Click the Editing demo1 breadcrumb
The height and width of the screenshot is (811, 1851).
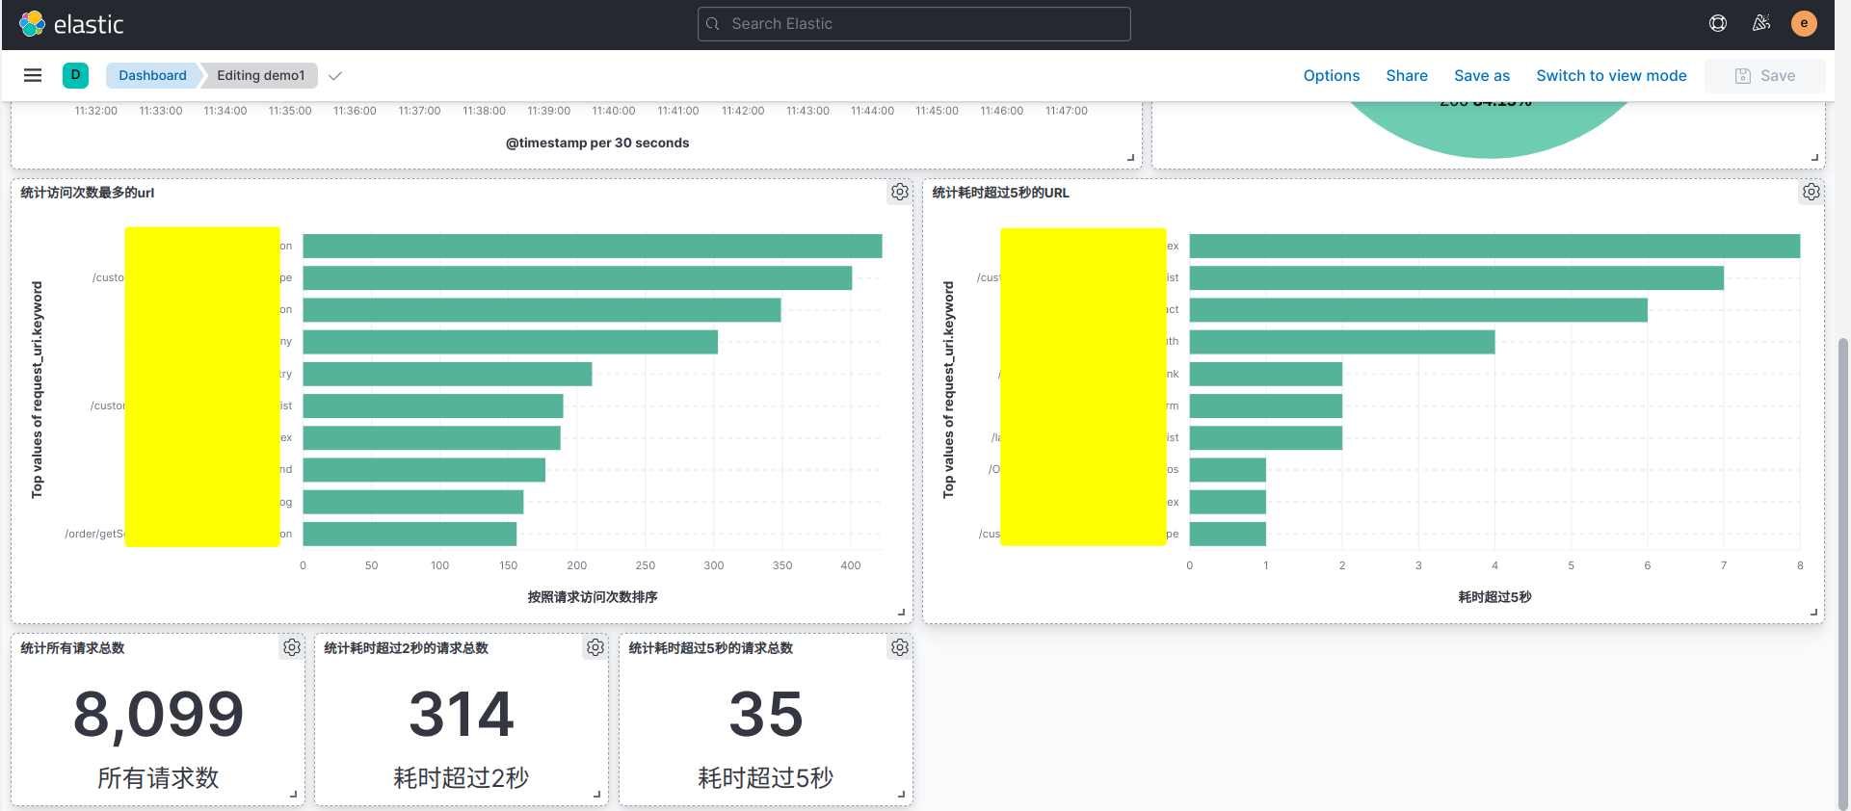pos(260,75)
